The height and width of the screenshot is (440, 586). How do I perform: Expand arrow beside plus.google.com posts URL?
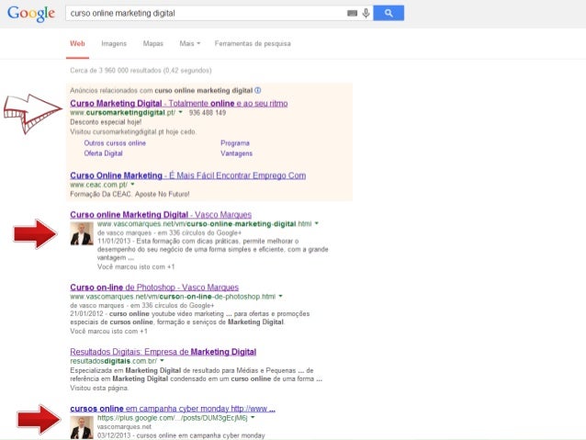tap(253, 418)
